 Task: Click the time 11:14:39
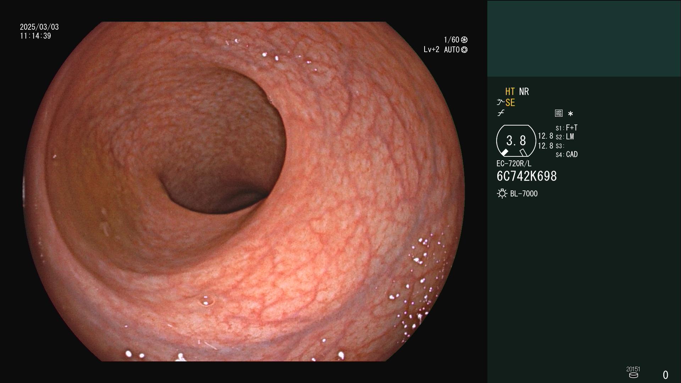coord(35,36)
